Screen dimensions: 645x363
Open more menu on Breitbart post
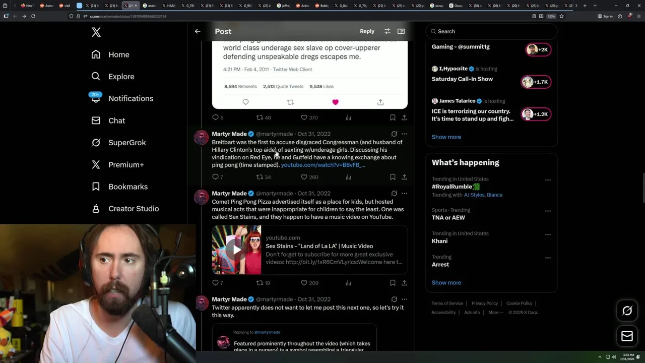click(x=404, y=134)
